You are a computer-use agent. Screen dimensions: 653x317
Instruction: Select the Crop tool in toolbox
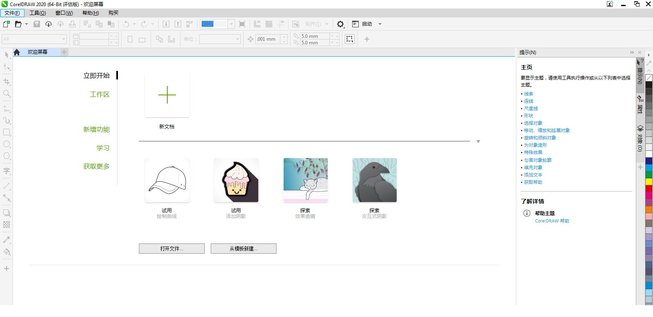coord(7,81)
